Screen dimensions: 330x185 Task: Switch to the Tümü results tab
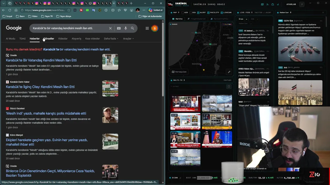(22, 39)
